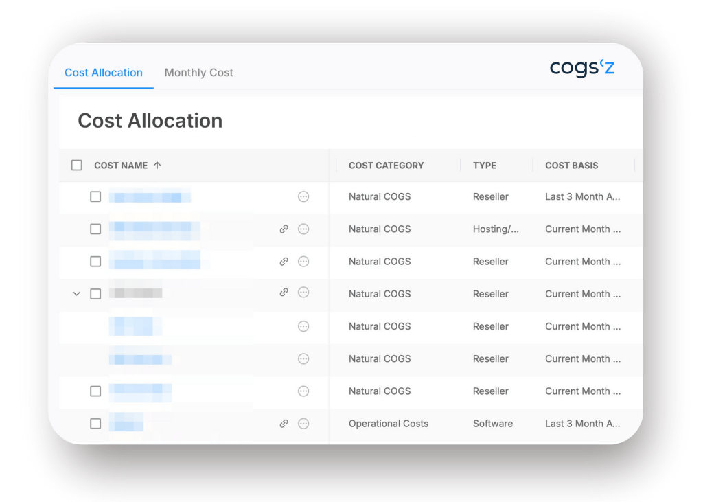Click the sort arrow next to COST NAME

point(157,166)
